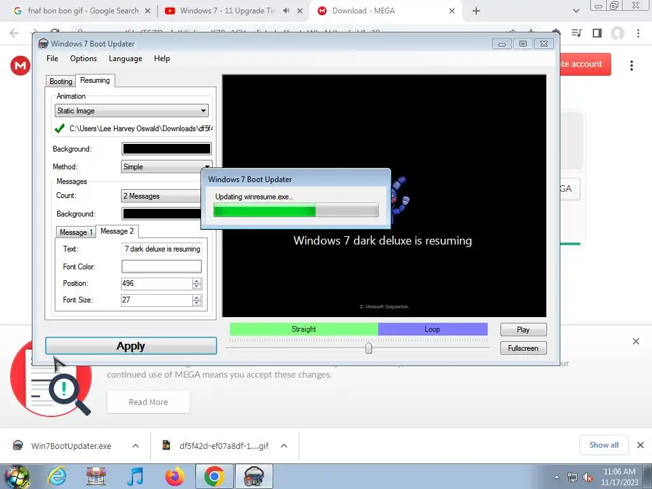Click the Fullscreen button
652x489 pixels.
pos(523,348)
